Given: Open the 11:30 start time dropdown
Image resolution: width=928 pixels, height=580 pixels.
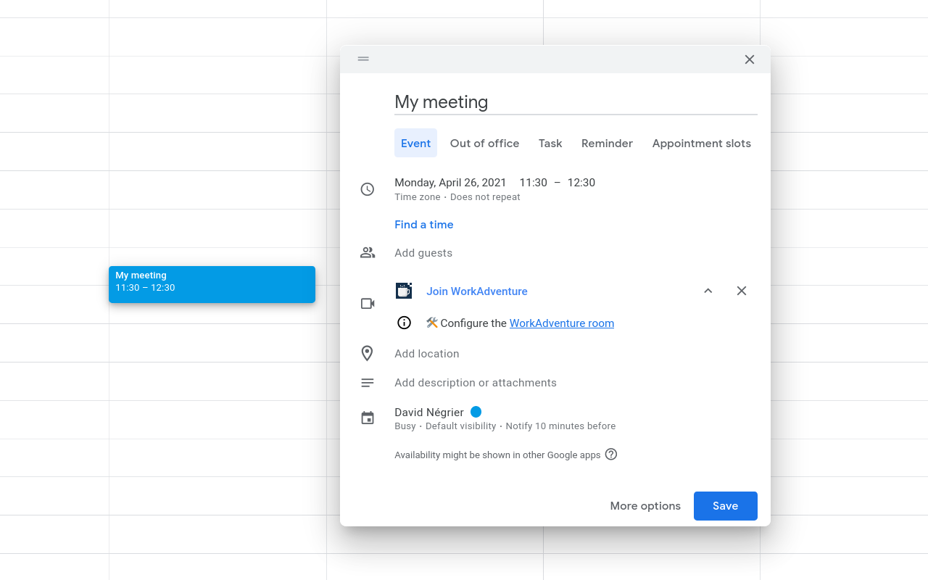Looking at the screenshot, I should tap(533, 183).
